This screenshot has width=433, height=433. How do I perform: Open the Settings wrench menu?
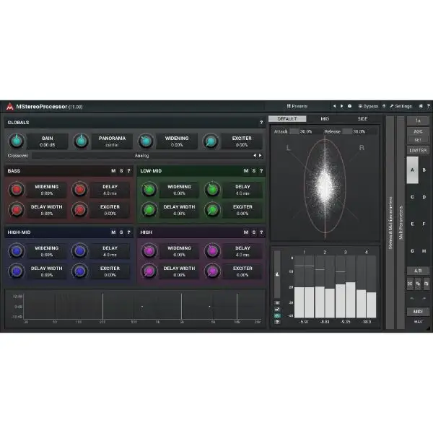click(x=401, y=106)
